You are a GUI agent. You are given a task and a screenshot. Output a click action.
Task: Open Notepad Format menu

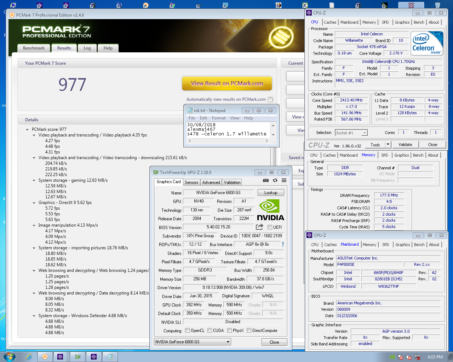(x=219, y=118)
